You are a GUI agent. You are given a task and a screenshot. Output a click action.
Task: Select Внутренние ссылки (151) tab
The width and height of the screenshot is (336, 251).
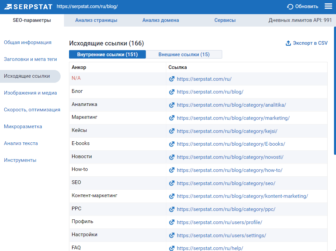click(x=107, y=55)
